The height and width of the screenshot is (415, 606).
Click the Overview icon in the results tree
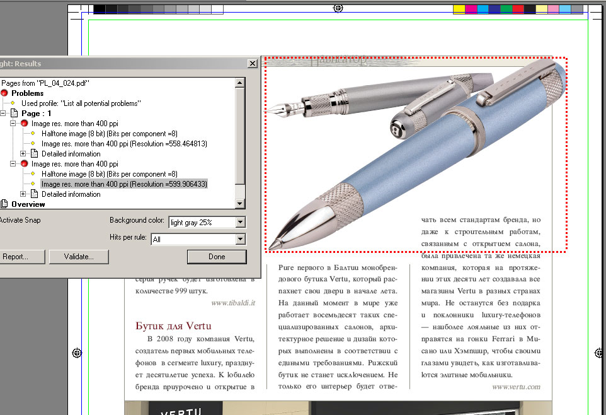pos(4,204)
